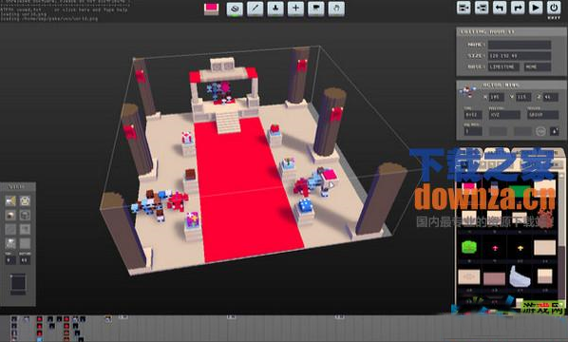Select the green slime thumbnail in palette
568x342 pixels.
click(469, 247)
